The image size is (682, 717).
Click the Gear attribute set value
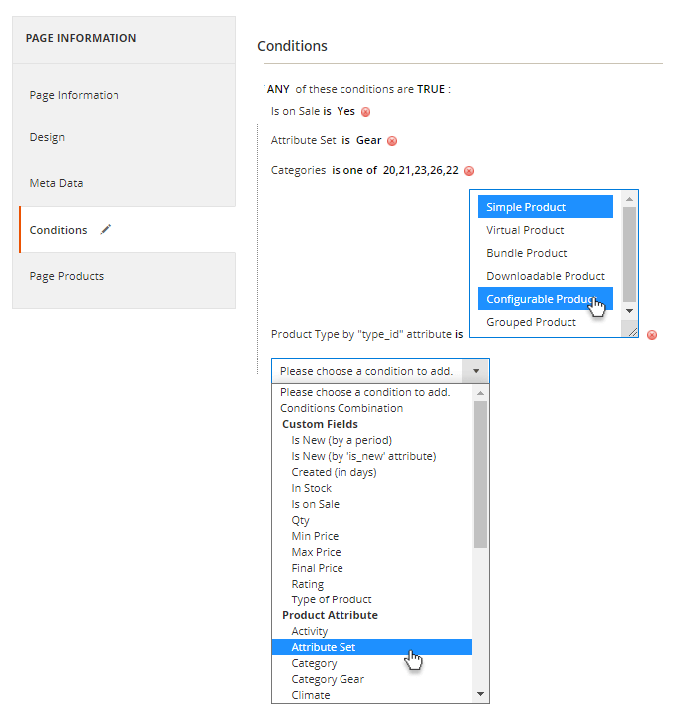click(x=369, y=141)
